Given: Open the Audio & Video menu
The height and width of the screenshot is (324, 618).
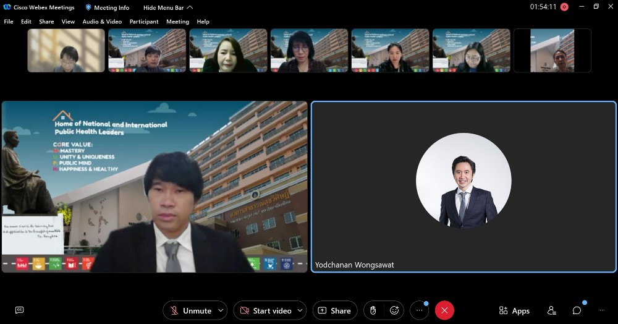Looking at the screenshot, I should (x=102, y=22).
